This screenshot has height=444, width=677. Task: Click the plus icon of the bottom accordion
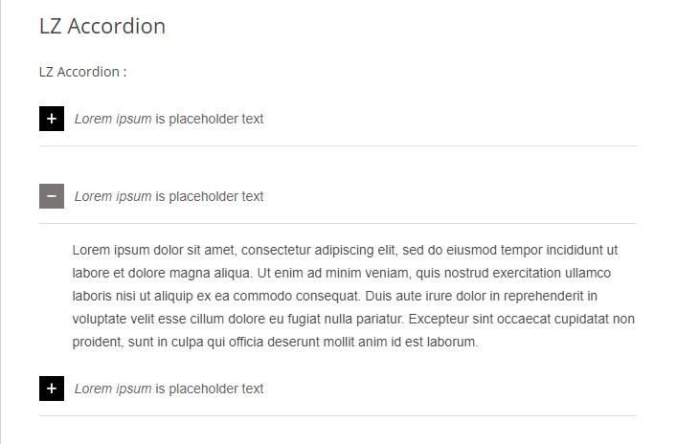[x=52, y=388]
